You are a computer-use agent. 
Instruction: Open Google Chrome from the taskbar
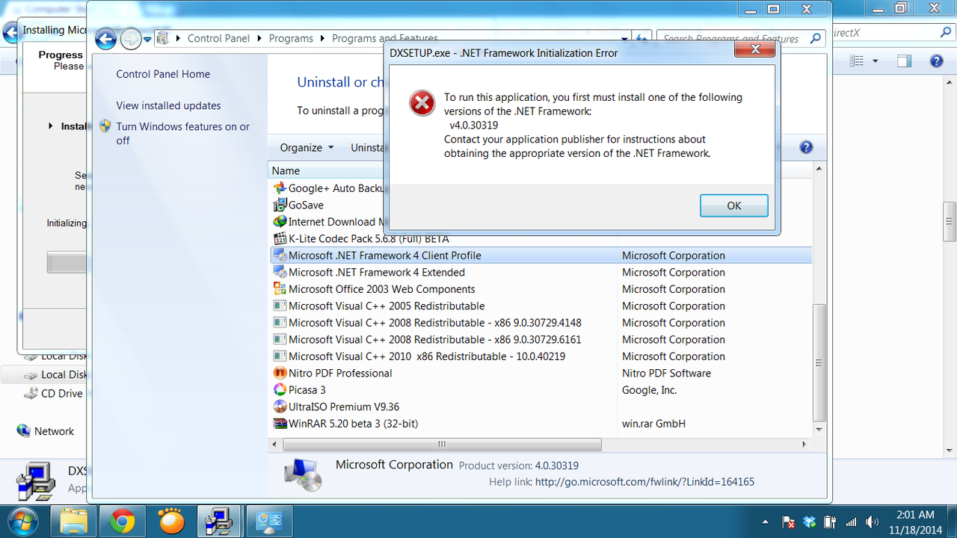(123, 521)
